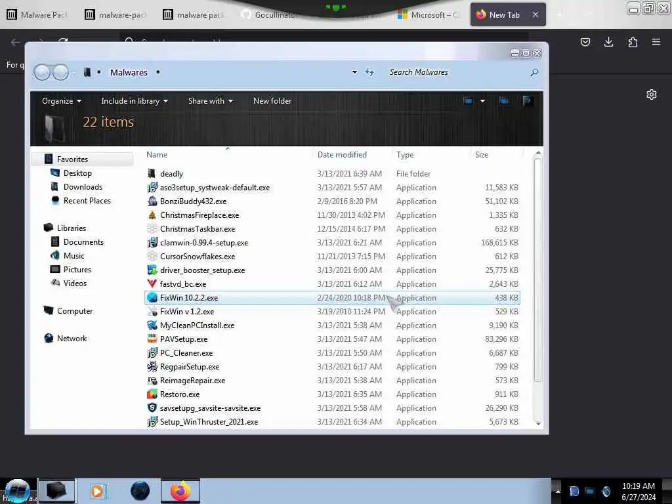Open Desktop in Favorites
This screenshot has height=504, width=672.
pos(77,173)
